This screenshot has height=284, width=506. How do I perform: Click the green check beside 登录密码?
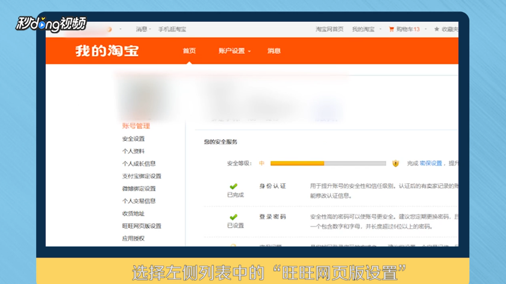[233, 217]
